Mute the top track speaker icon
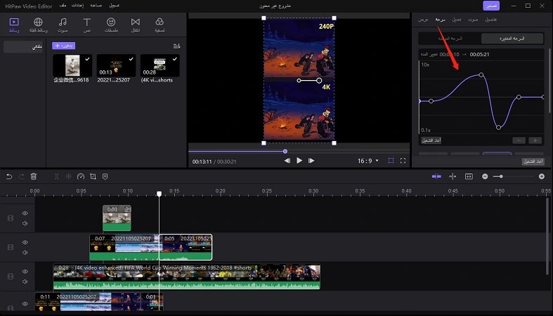The image size is (553, 316). click(x=25, y=223)
